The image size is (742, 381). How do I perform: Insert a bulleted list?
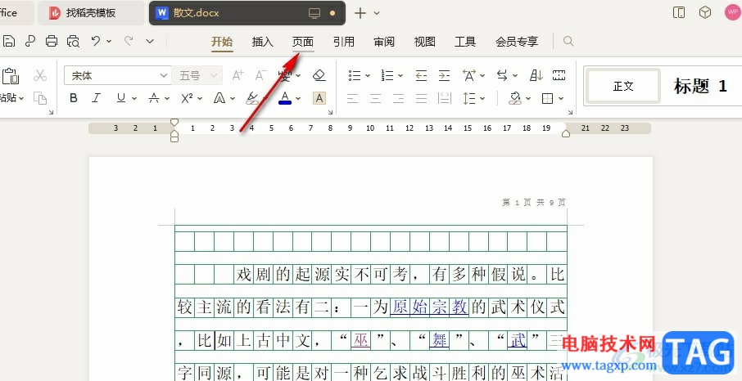[355, 75]
